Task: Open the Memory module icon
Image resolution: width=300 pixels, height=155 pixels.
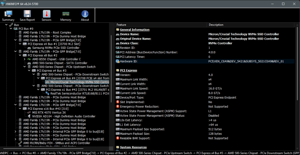Action: [66, 14]
